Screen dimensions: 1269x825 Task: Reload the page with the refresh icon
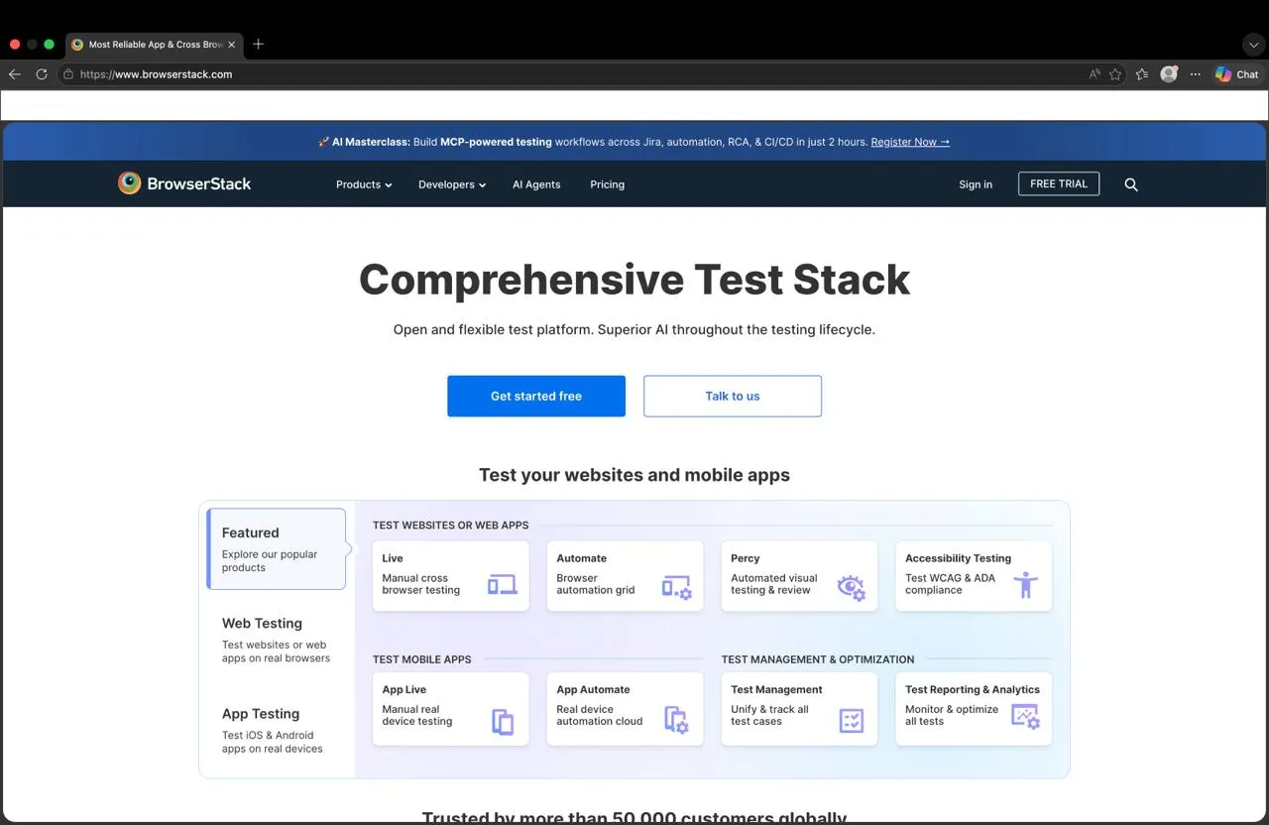(x=42, y=74)
